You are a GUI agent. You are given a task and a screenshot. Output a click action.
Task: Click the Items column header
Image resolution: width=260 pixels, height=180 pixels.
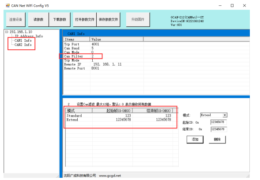(x=77, y=39)
